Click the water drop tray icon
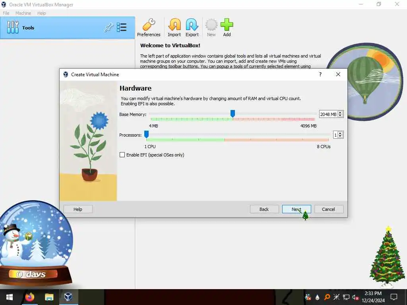The height and width of the screenshot is (305, 407). [x=318, y=297]
